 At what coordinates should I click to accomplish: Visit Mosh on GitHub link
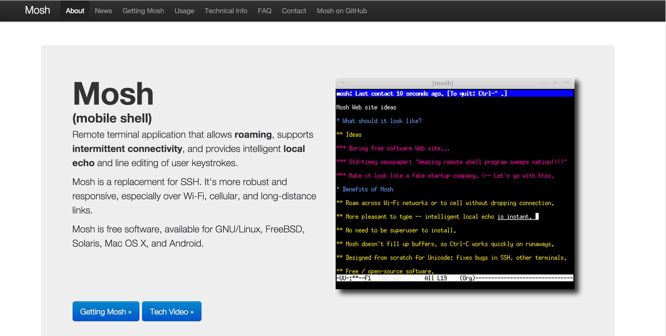tap(342, 11)
